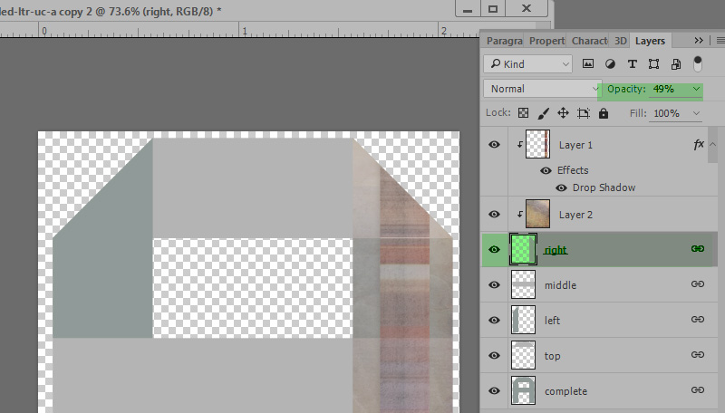Hide Drop Shadow effect eye
725x413 pixels.
tap(561, 187)
